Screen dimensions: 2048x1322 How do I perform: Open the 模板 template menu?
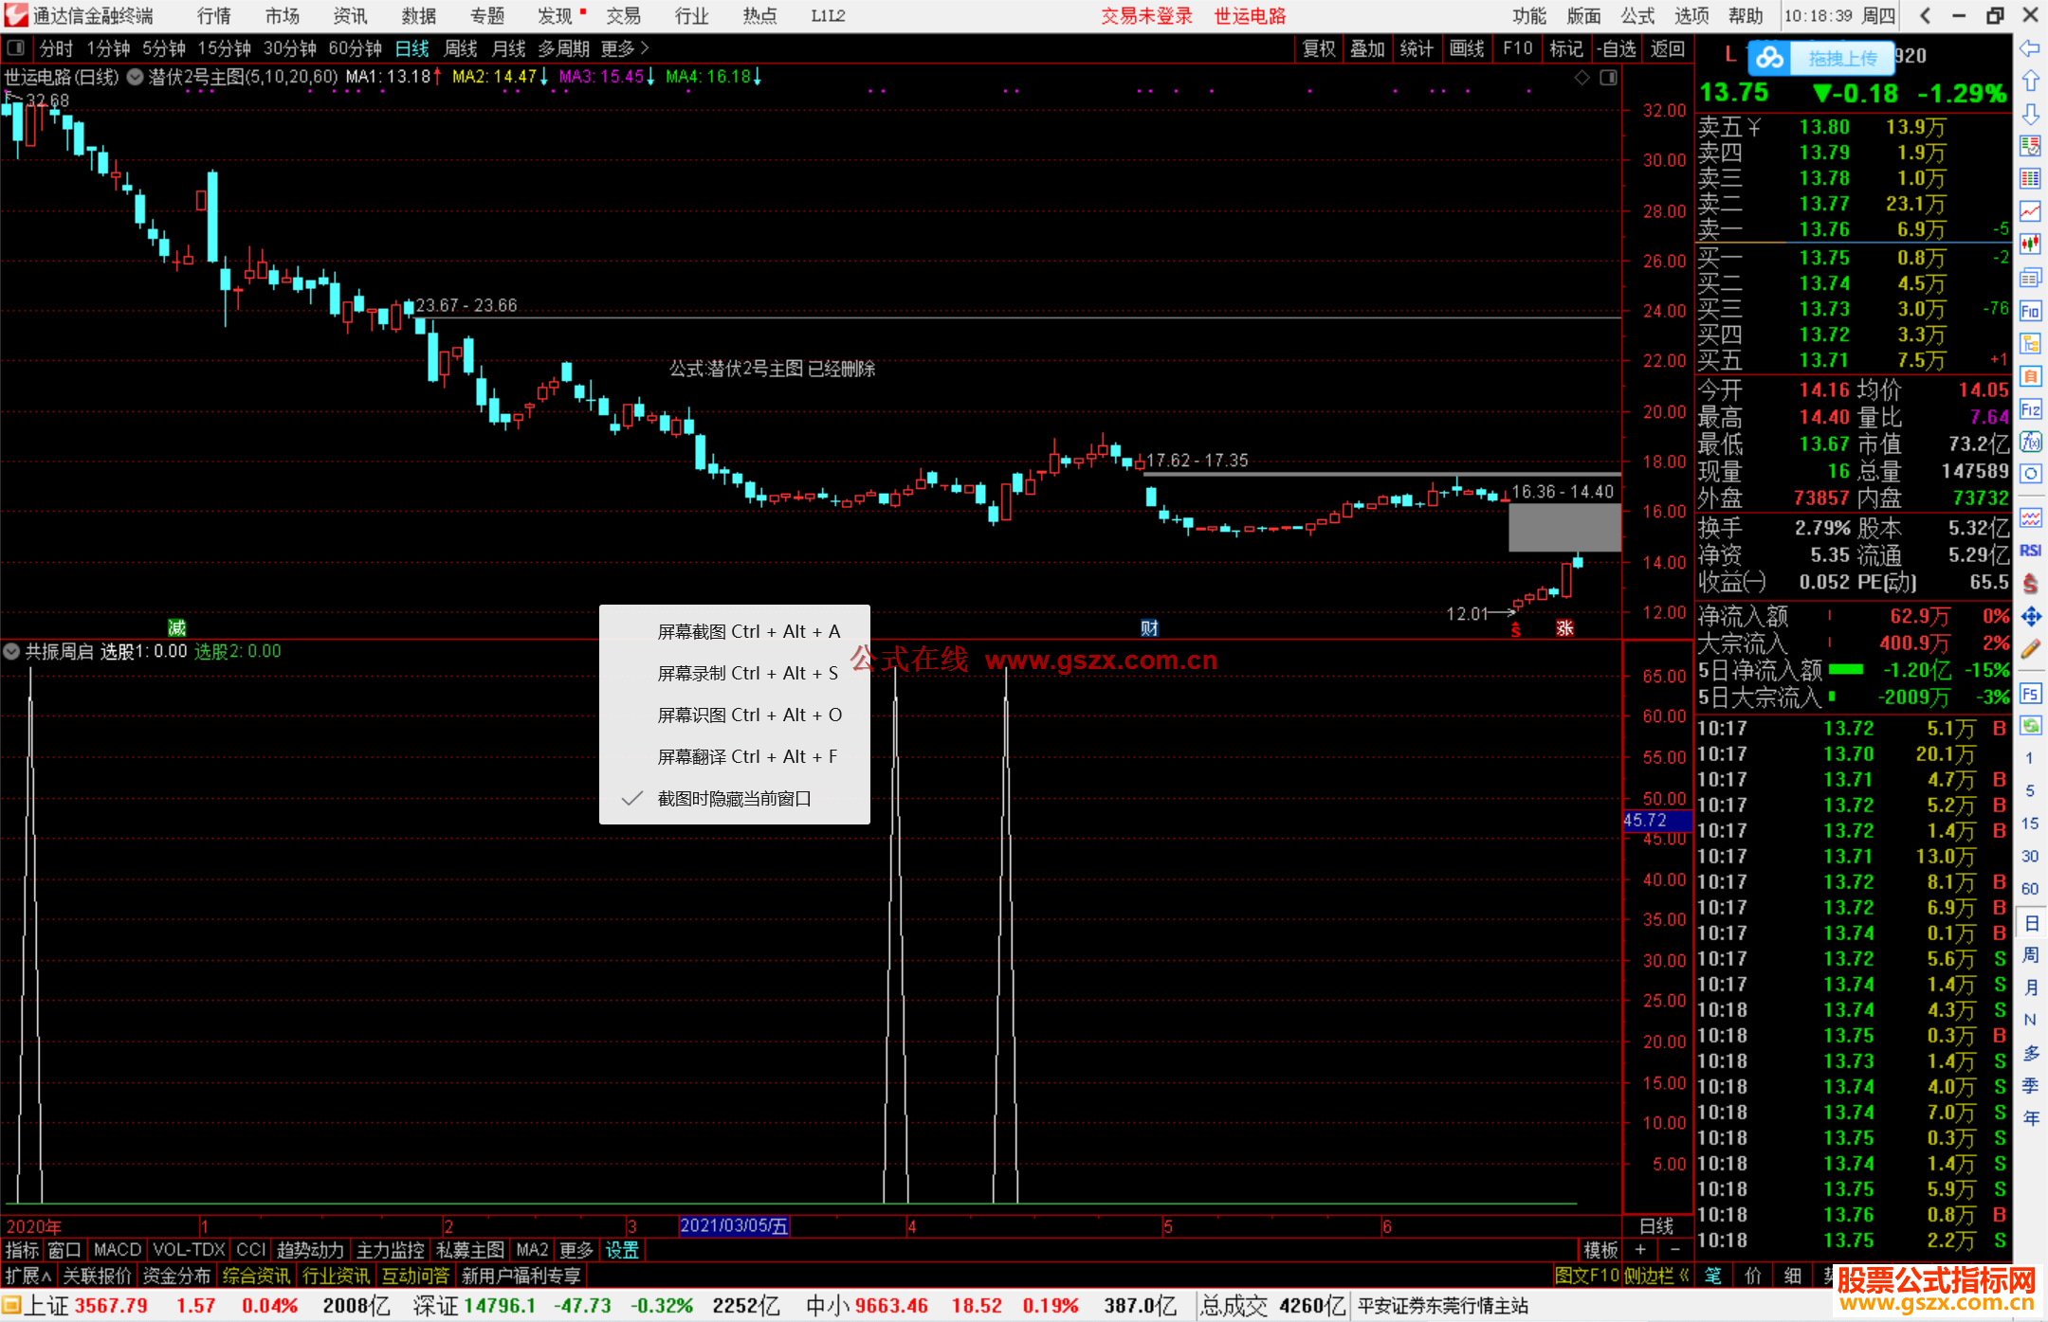tap(1601, 1250)
